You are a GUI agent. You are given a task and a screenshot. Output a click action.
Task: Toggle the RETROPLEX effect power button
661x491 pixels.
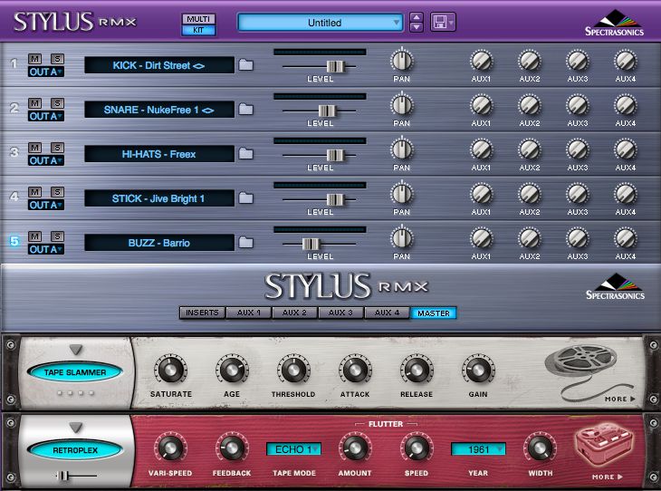click(75, 450)
